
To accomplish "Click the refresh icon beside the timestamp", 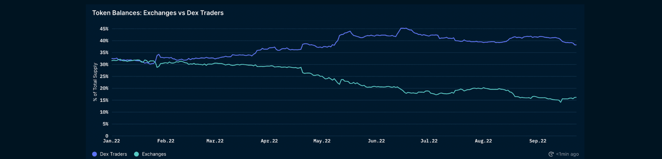I will click(x=551, y=154).
